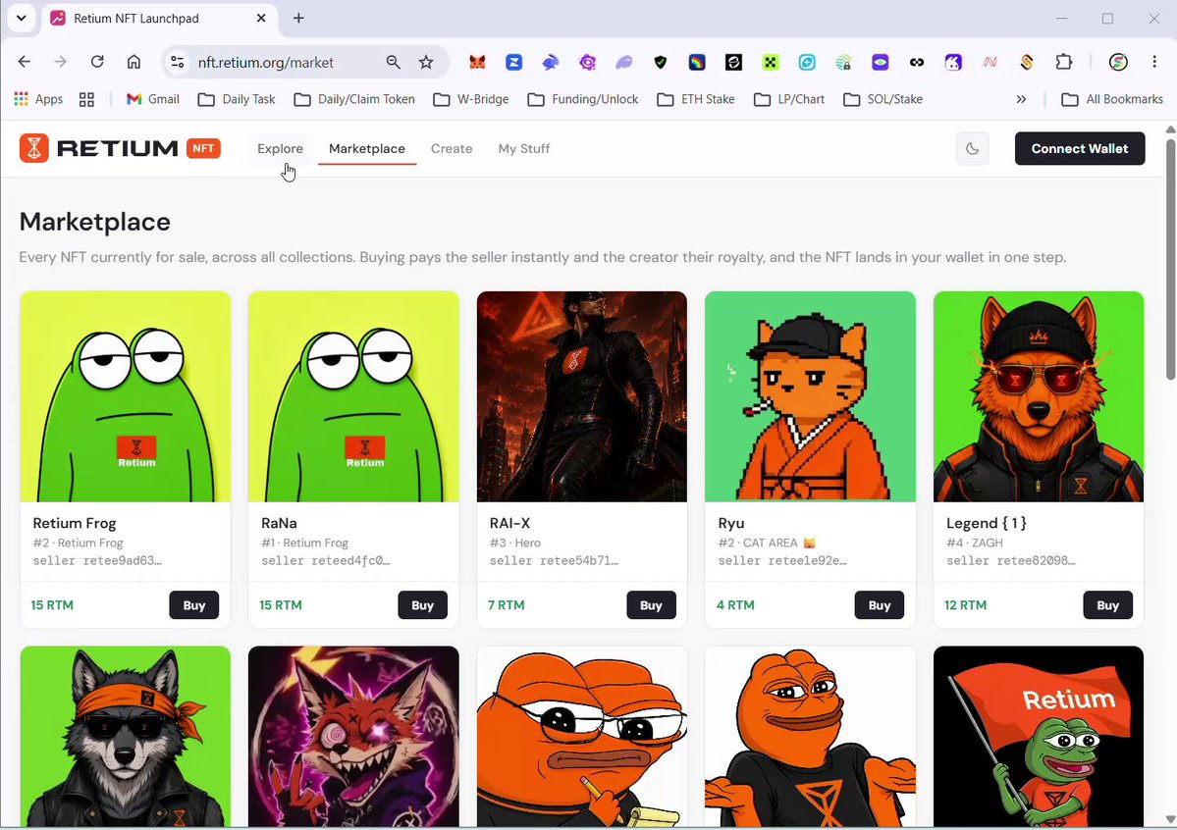Open the MetaMask fox extension

[x=477, y=62]
